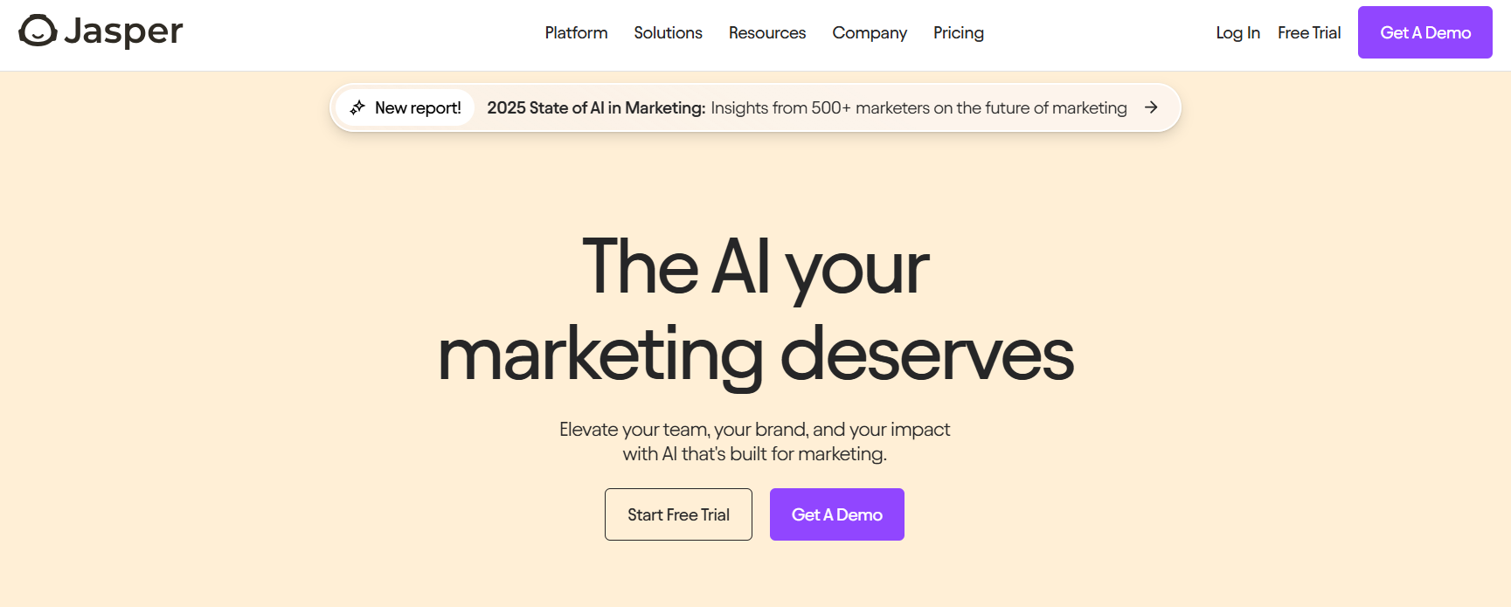Open the Resources navigation menu
Screen dimensions: 1511x607
click(767, 33)
